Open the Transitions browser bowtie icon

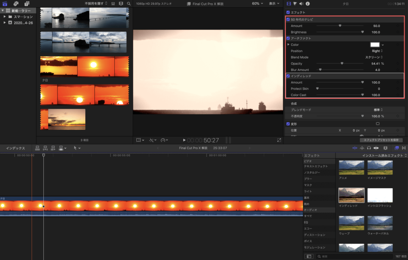(404, 148)
